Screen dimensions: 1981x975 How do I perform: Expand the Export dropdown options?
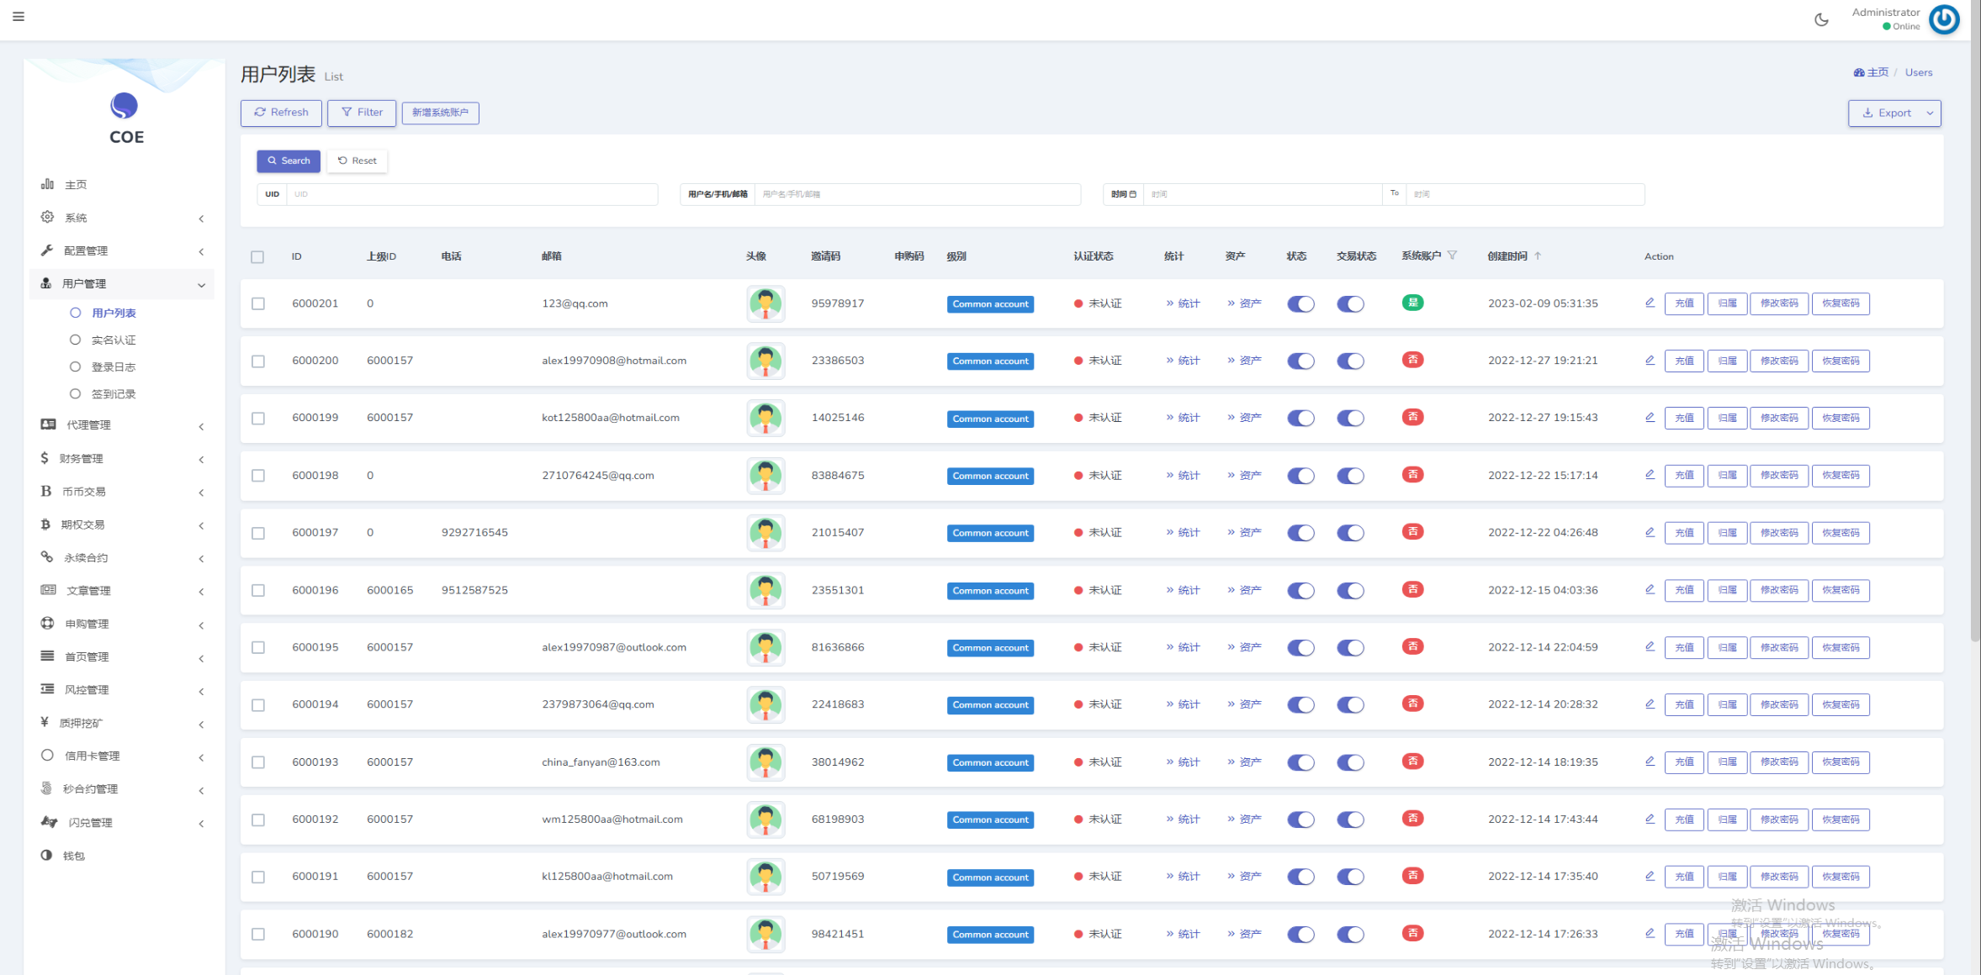click(x=1931, y=113)
